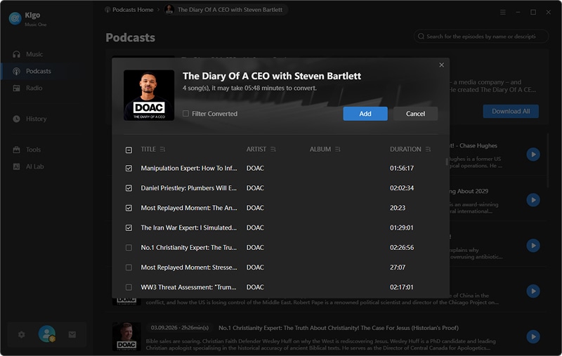Check the No.1 Christianity Expert episode

click(129, 247)
